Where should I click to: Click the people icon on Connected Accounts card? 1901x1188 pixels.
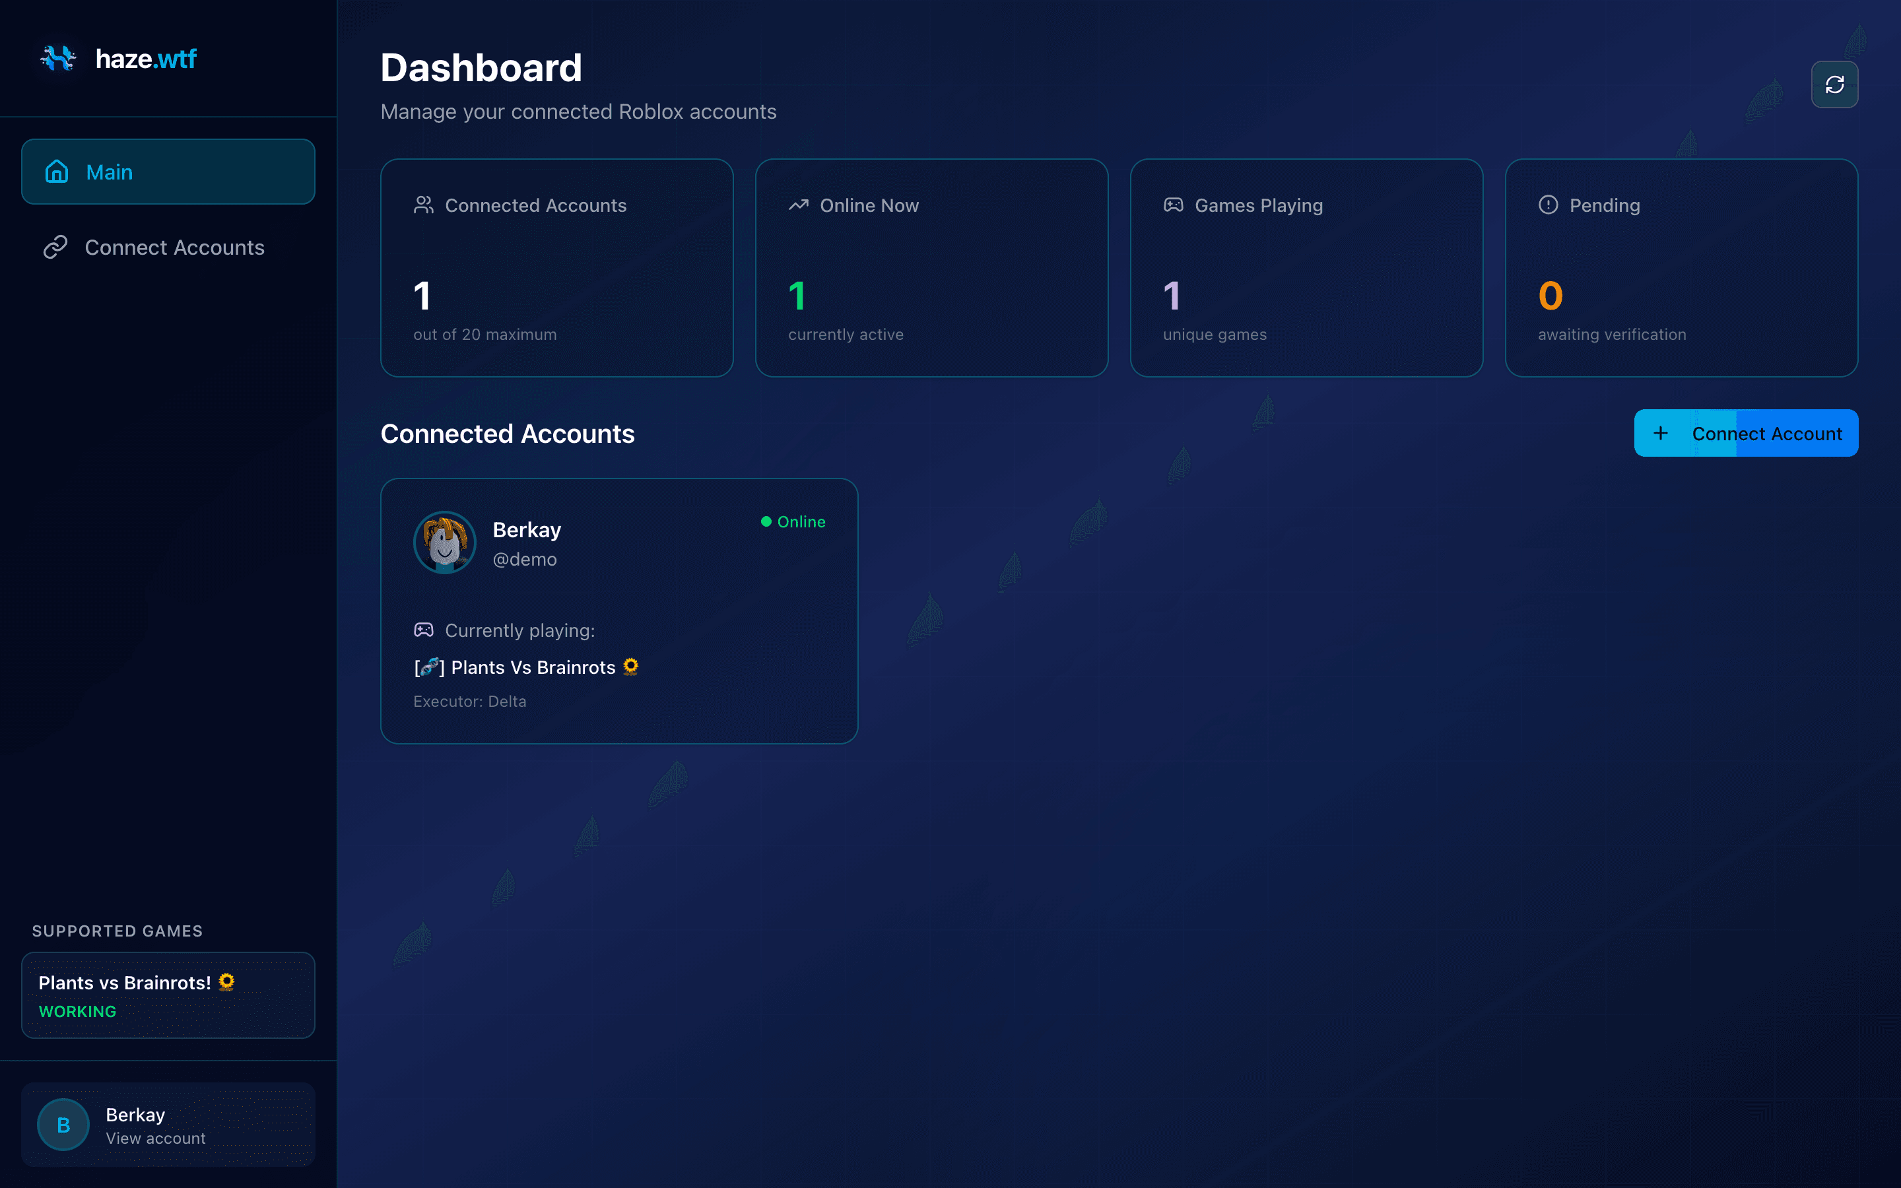click(x=423, y=205)
